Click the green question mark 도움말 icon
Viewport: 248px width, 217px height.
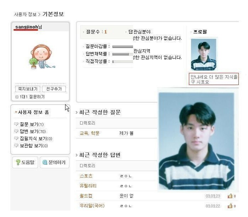tap(18, 162)
